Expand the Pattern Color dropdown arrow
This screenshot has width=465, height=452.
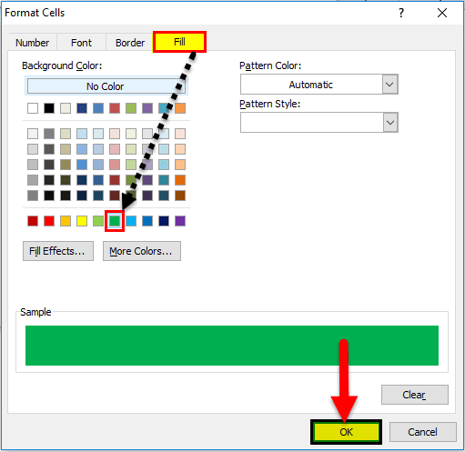coord(390,85)
